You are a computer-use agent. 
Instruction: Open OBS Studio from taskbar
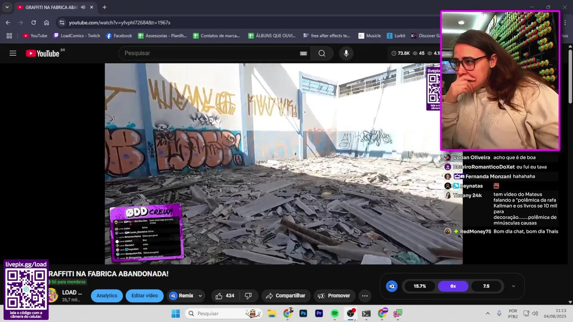tap(351, 314)
